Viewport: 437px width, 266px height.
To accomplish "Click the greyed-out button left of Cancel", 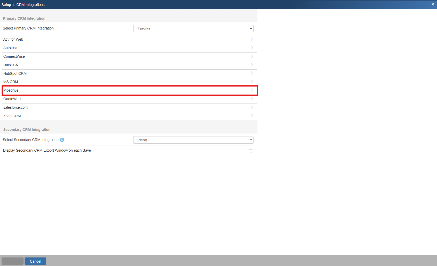I will 12,261.
